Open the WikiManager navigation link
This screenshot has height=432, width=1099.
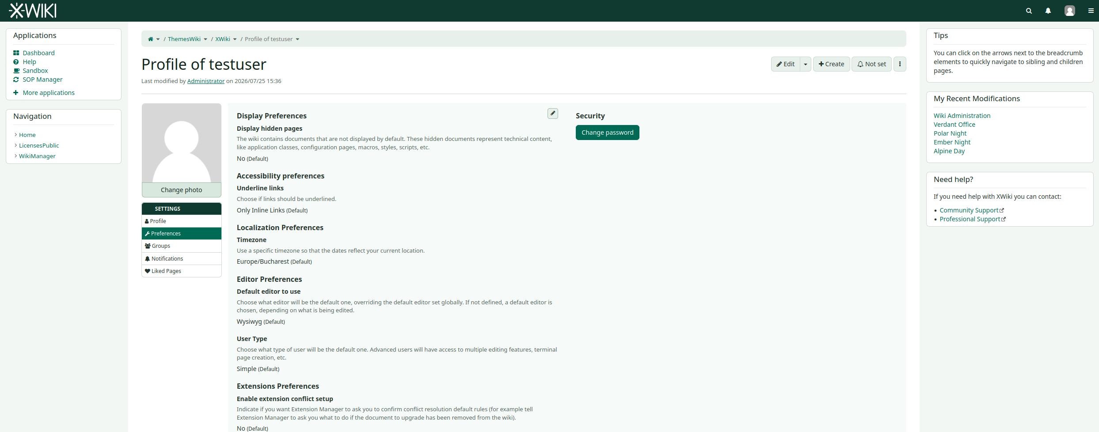37,156
